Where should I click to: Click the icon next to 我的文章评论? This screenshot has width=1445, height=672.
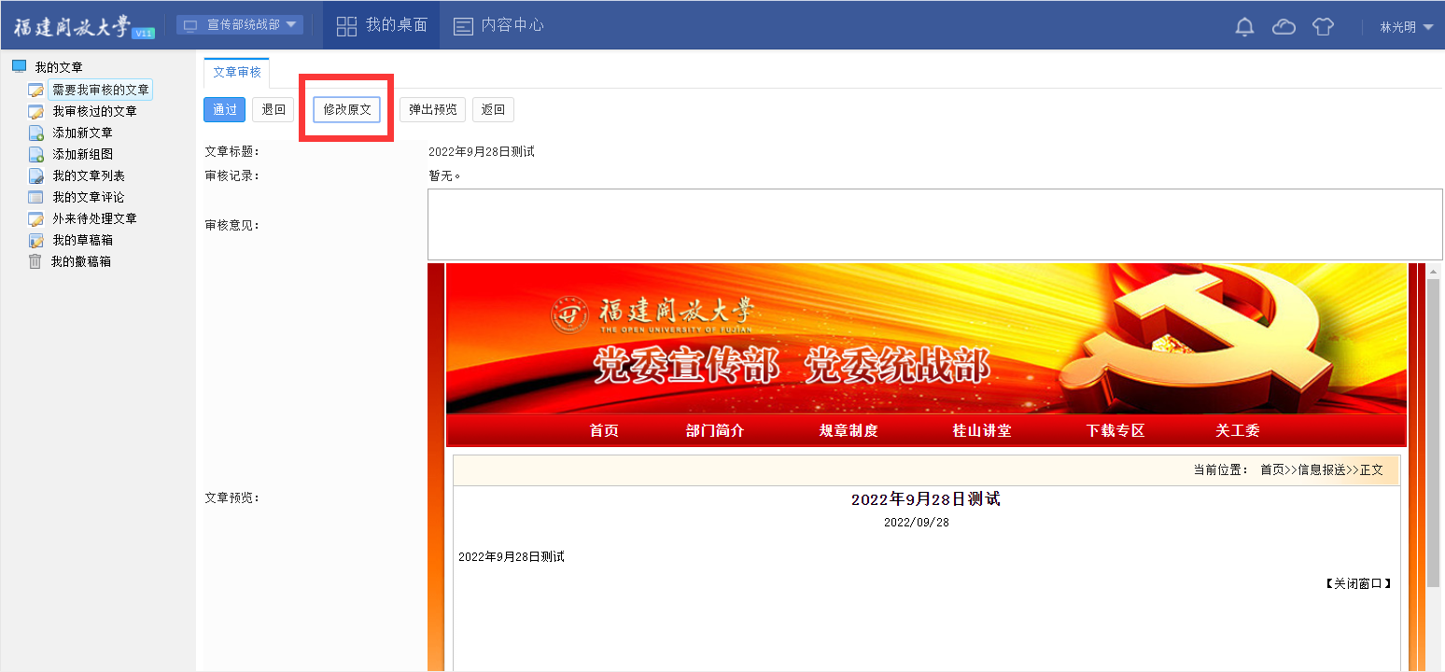[36, 197]
